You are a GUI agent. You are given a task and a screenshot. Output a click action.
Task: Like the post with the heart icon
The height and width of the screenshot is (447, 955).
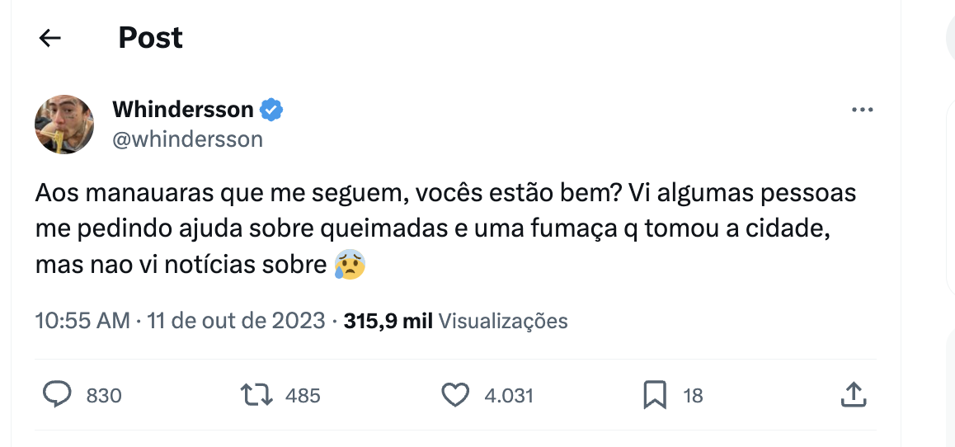[x=455, y=396]
